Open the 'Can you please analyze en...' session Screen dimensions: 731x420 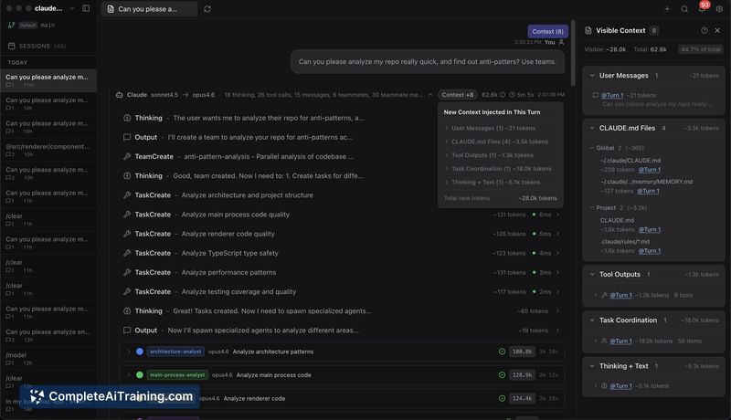[x=48, y=335]
